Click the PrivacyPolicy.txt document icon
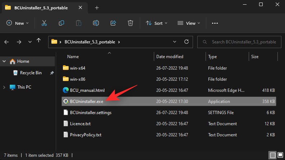The image size is (285, 160). click(x=66, y=135)
